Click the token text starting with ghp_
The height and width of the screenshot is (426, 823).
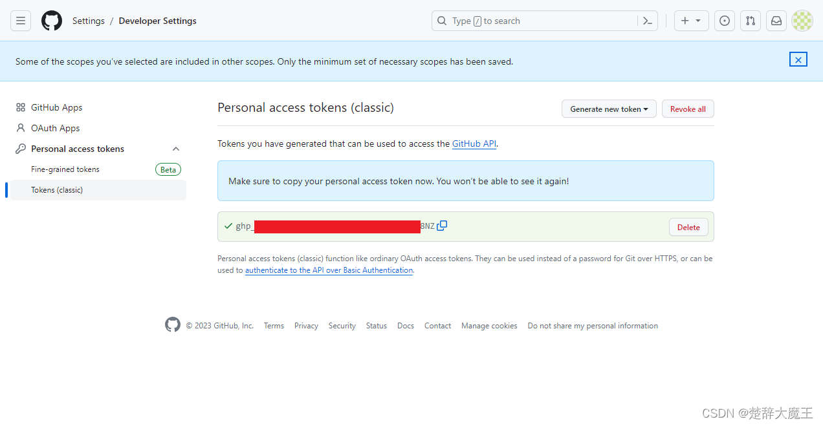[335, 226]
